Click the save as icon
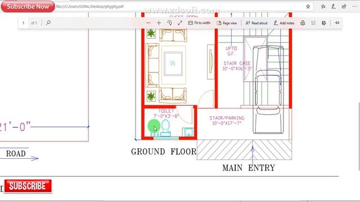Image resolution: width=360 pixels, height=202 pixels. coord(324,23)
